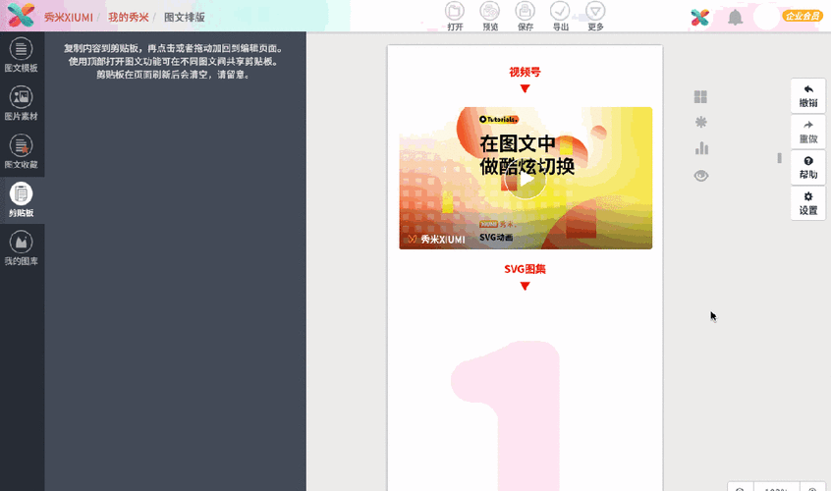This screenshot has height=491, width=831.
Task: Go to 秀米XIUMI home breadcrumb link
Action: (69, 18)
